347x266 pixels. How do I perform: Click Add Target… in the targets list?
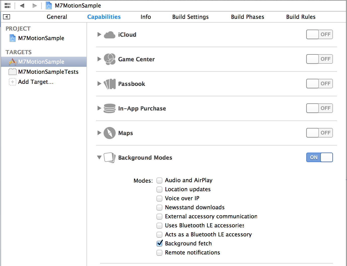click(x=36, y=82)
